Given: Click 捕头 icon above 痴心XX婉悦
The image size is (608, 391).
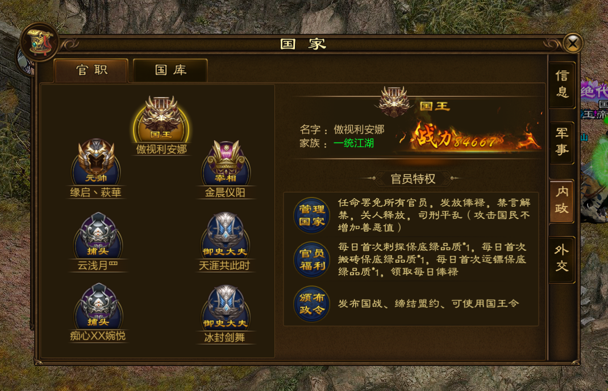Looking at the screenshot, I should coord(98,306).
